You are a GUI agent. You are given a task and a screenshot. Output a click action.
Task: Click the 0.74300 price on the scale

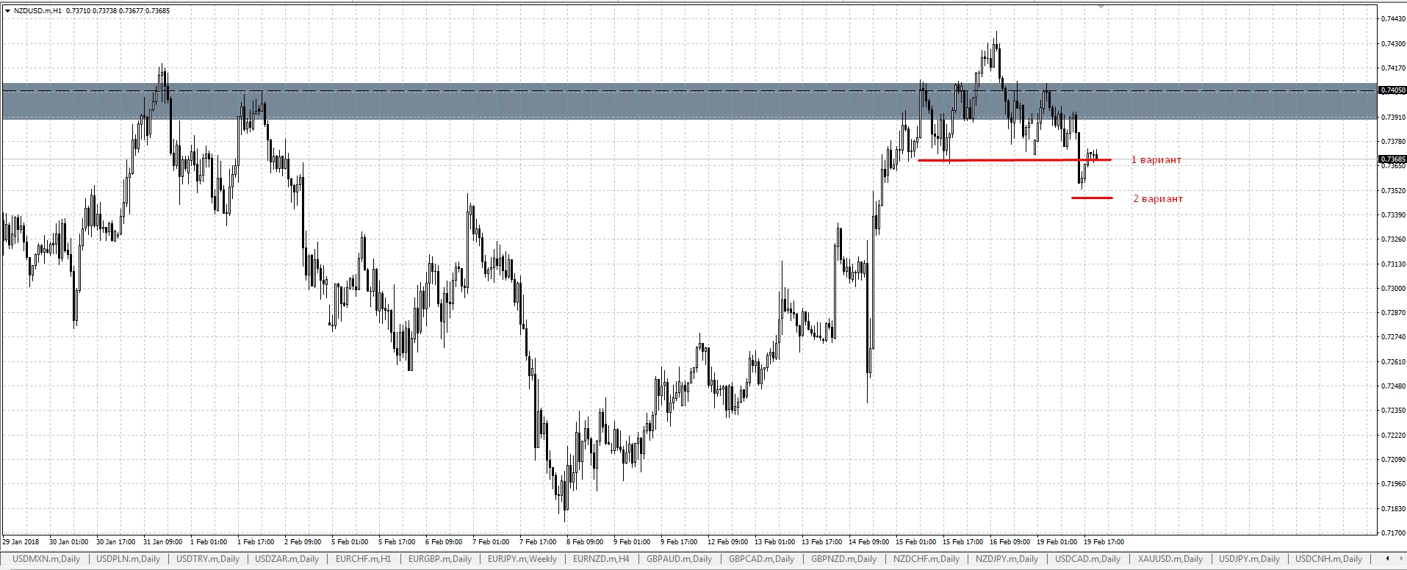click(1392, 44)
